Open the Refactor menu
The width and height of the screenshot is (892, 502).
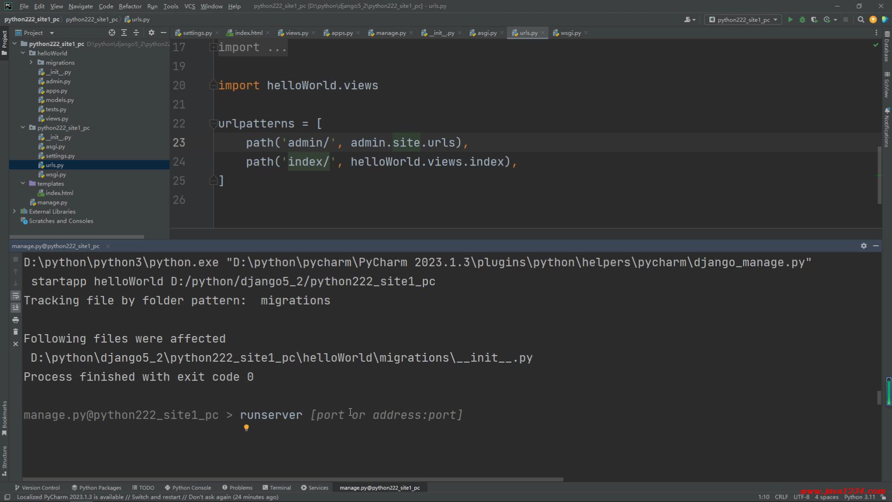[x=130, y=6]
